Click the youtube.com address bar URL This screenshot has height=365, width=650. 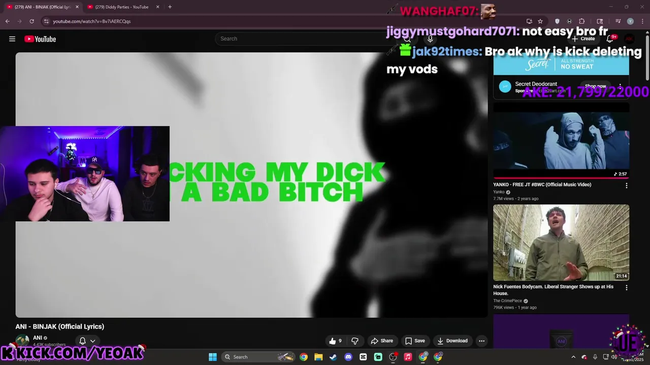(x=92, y=21)
